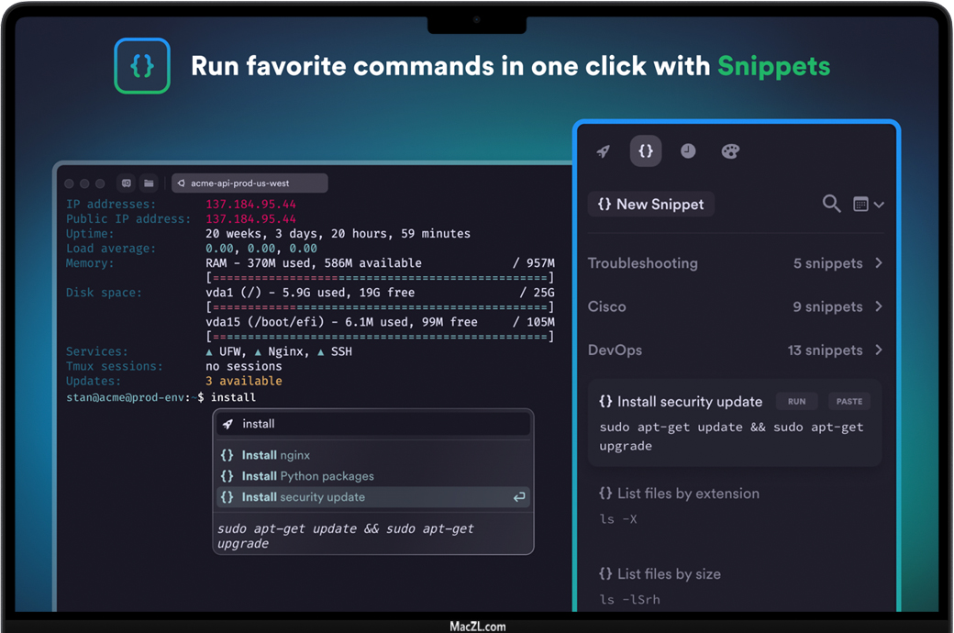Select the List files by extension snippet
The height and width of the screenshot is (633, 954).
687,494
